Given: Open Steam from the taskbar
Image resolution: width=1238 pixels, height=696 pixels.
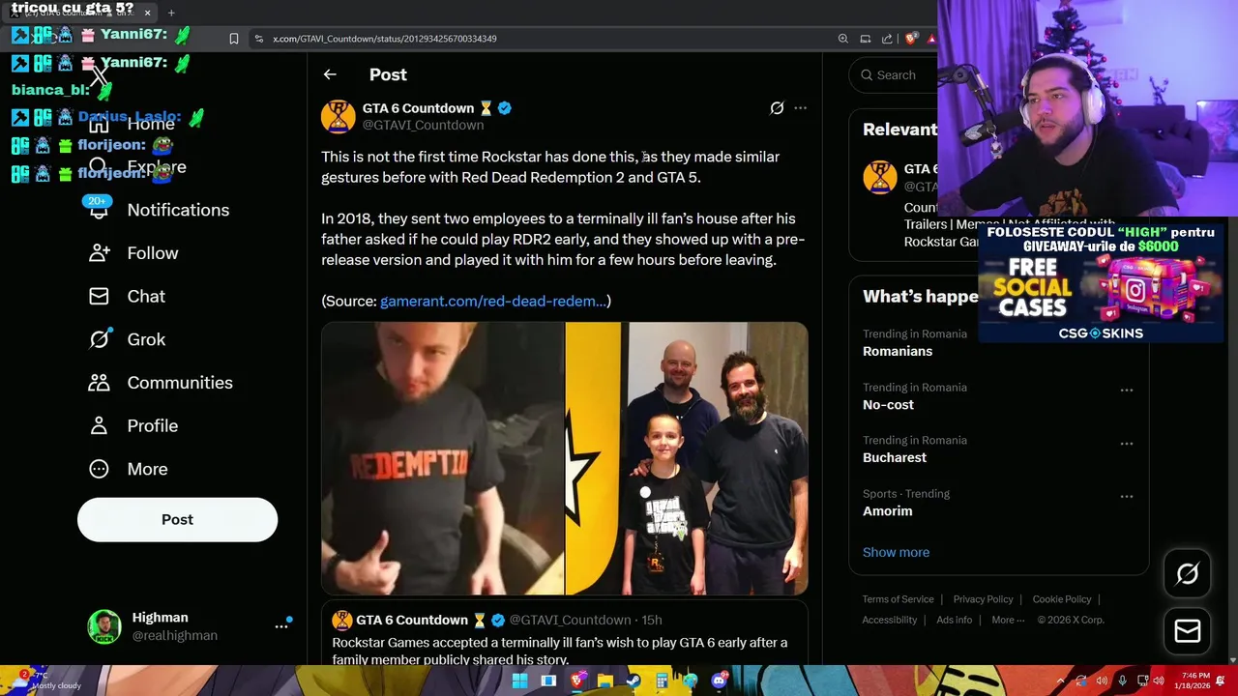Looking at the screenshot, I should 633,681.
